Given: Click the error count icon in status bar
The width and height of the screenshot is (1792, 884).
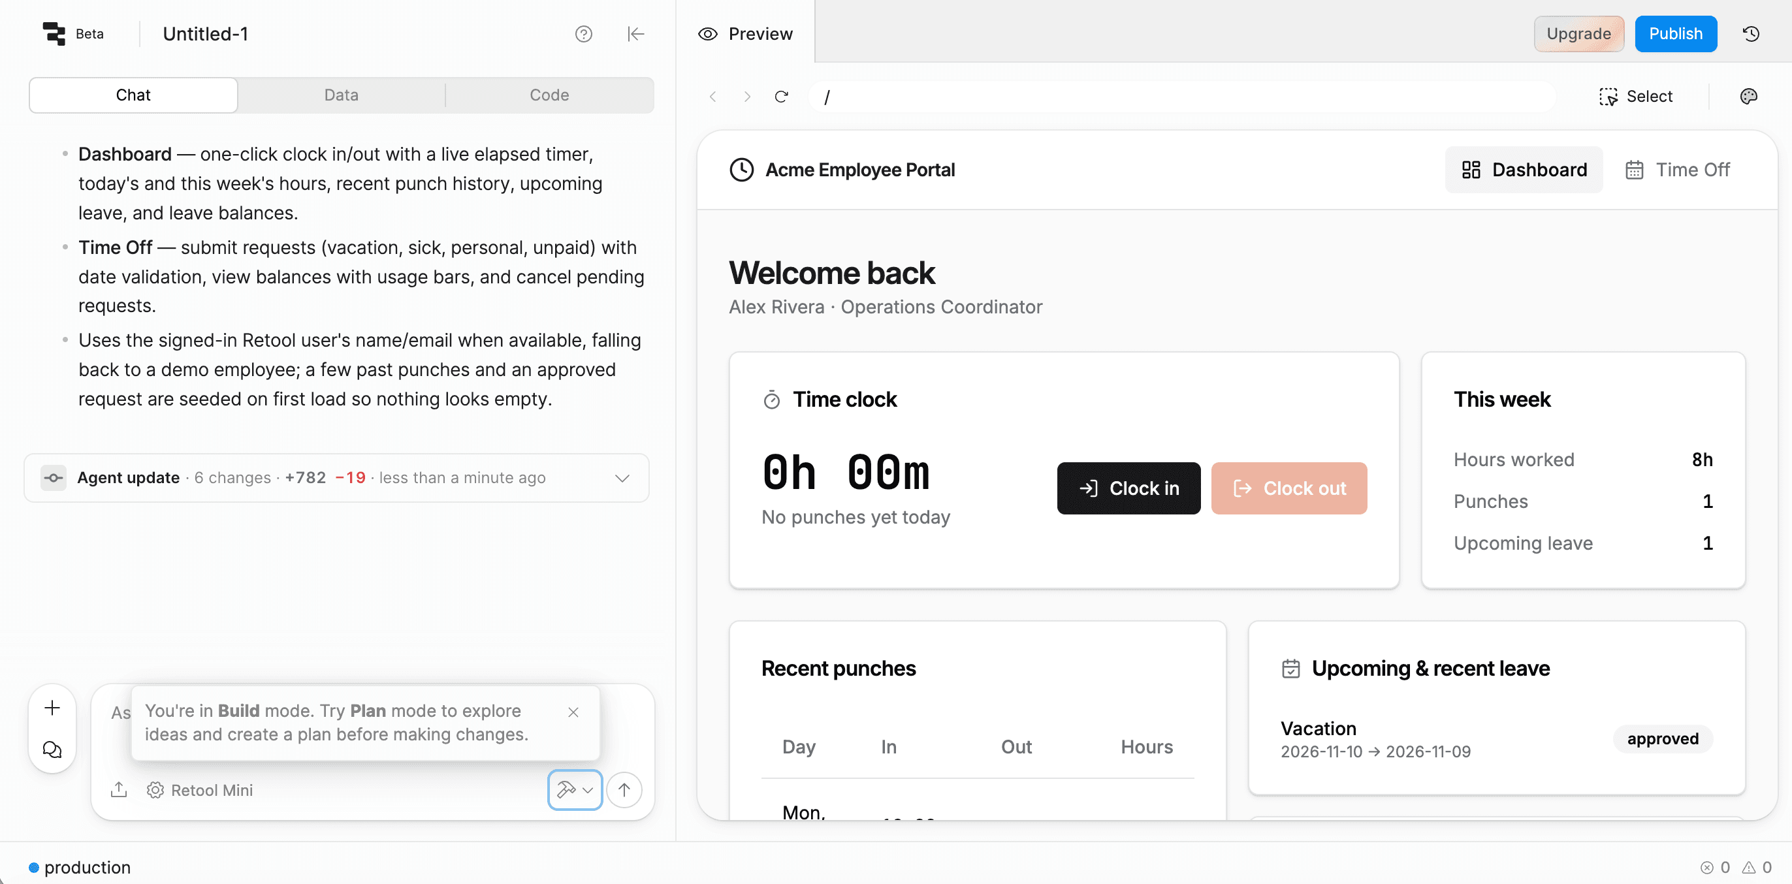Looking at the screenshot, I should pos(1706,867).
